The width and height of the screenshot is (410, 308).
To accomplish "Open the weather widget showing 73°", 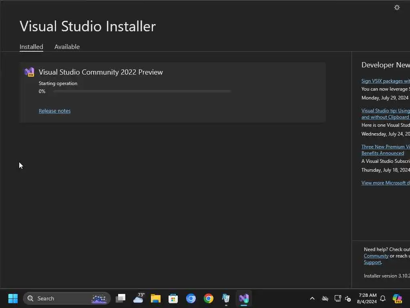I will [139, 298].
